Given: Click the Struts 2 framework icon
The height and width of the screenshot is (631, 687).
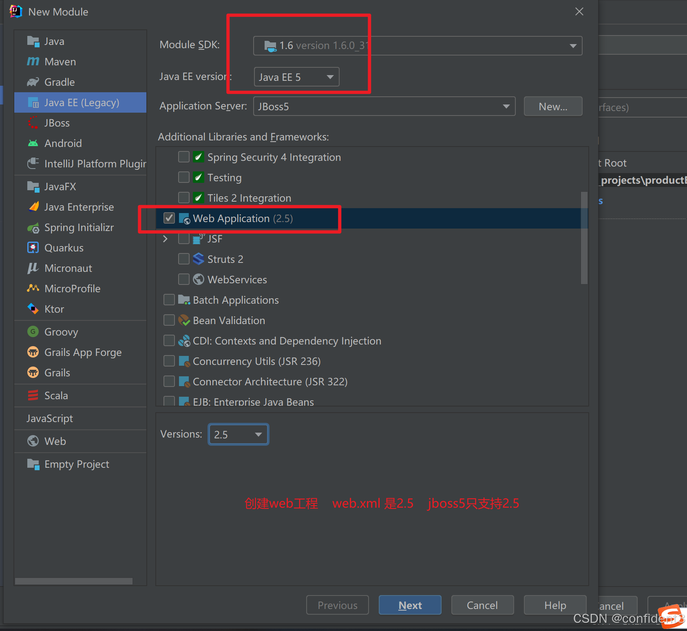Looking at the screenshot, I should pyautogui.click(x=199, y=259).
